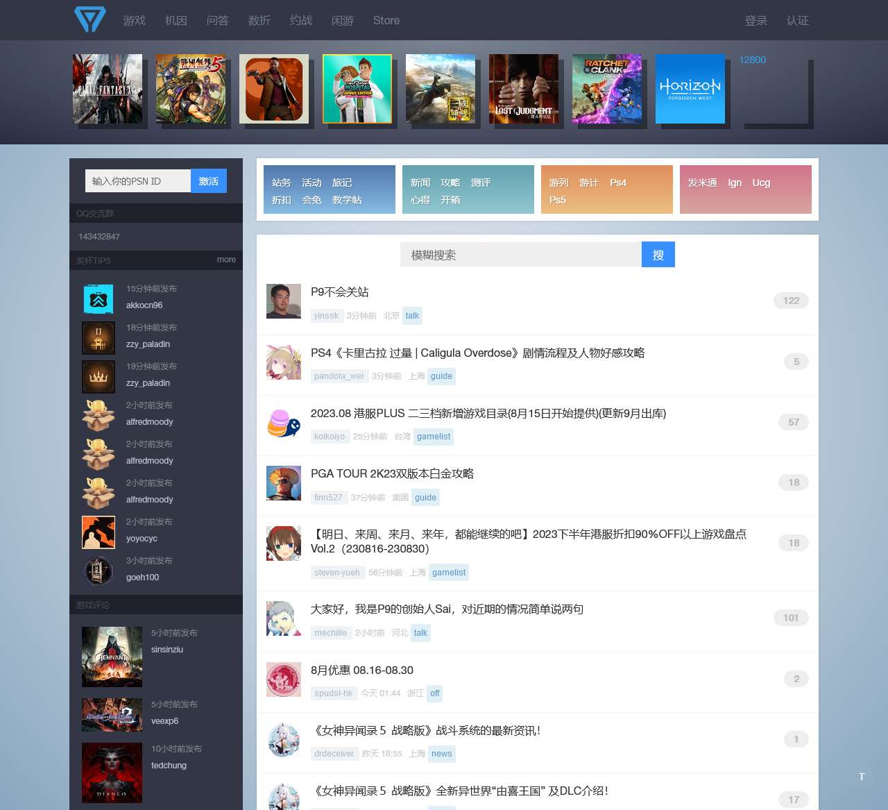Focus the PSN ID input field
The height and width of the screenshot is (810, 888).
tap(138, 181)
